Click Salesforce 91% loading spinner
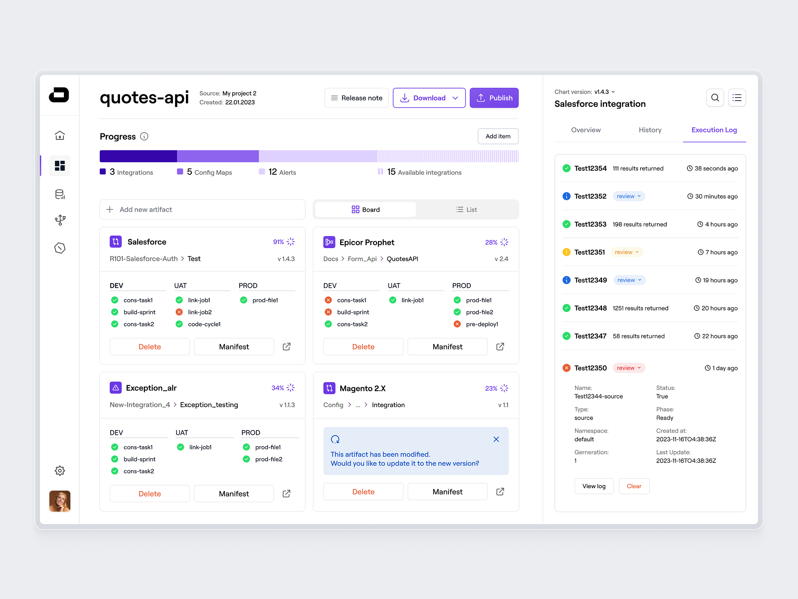The height and width of the screenshot is (599, 798). tap(291, 242)
